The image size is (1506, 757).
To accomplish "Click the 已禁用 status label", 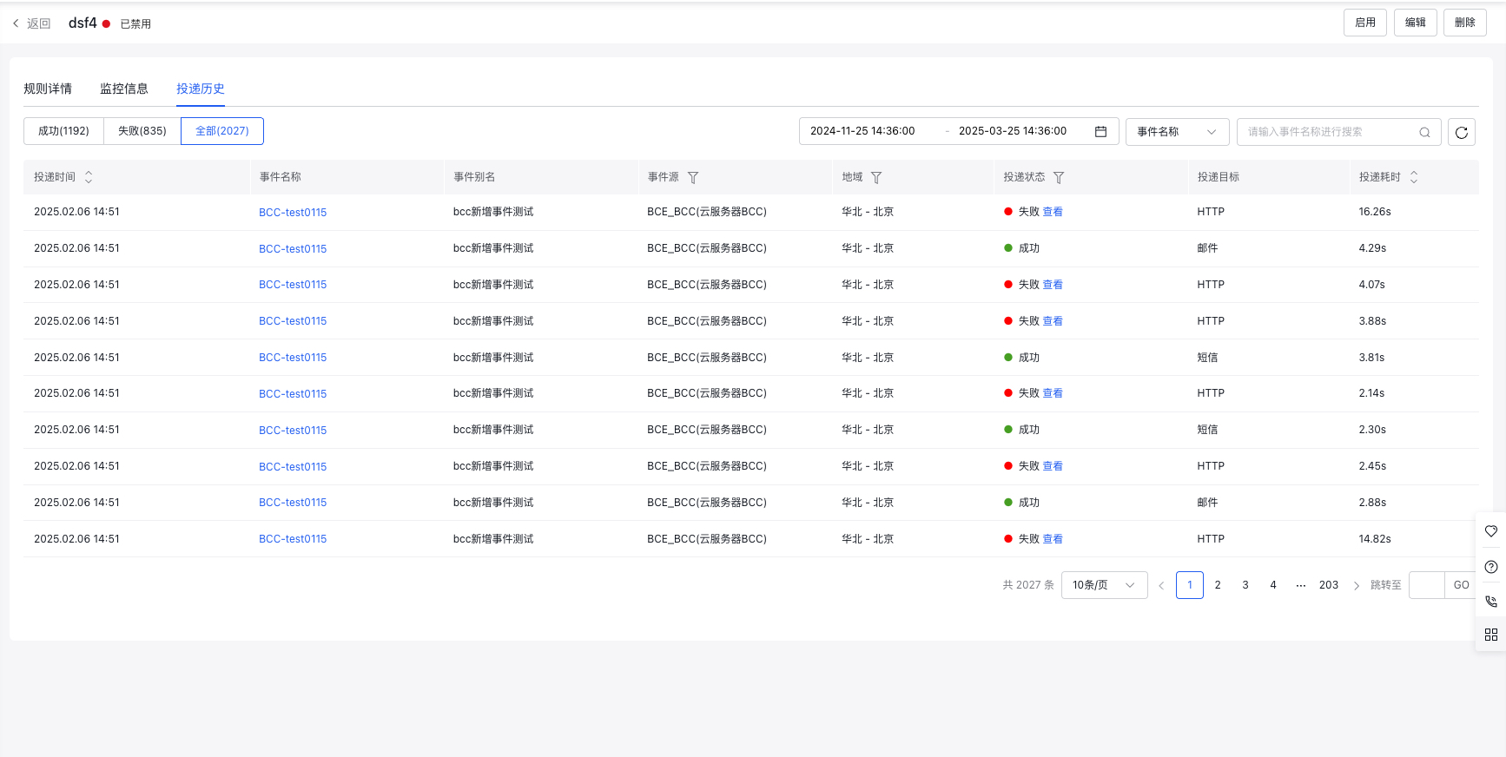I will click(135, 24).
